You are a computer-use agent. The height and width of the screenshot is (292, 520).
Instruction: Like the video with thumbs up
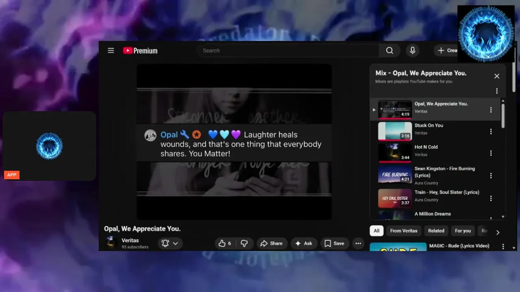225,243
